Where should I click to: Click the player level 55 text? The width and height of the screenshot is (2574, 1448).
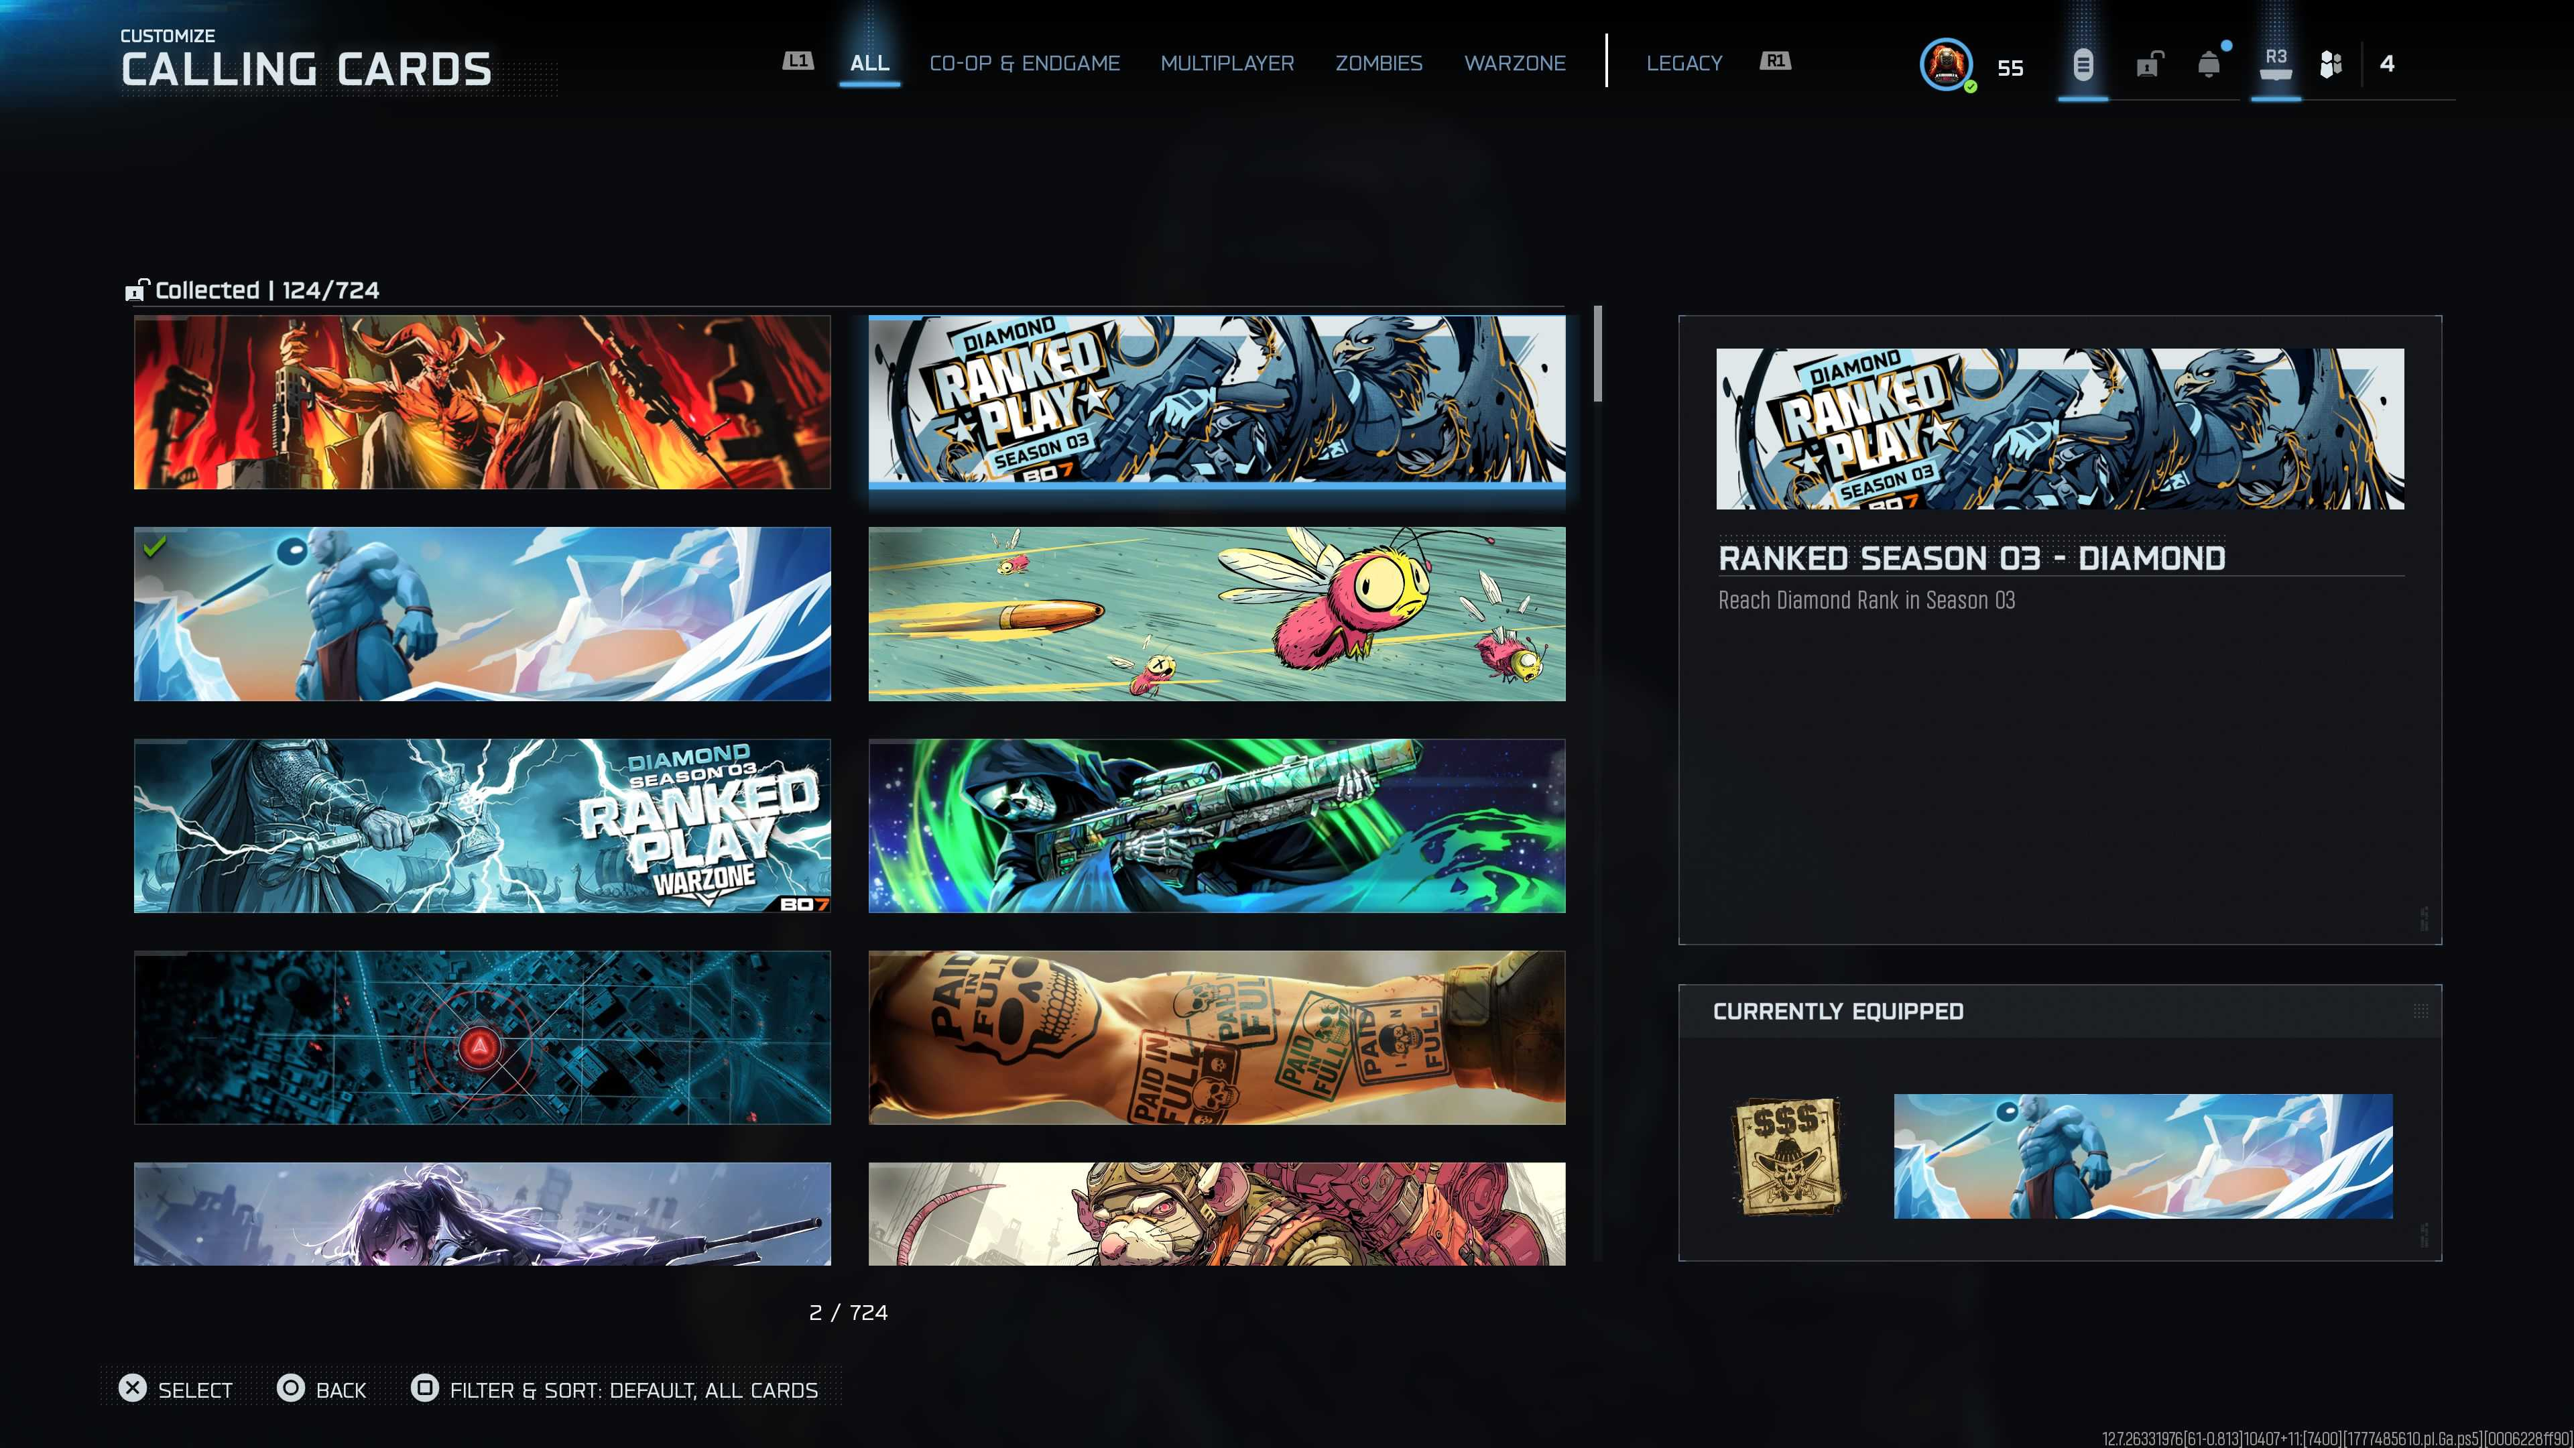[x=2010, y=68]
